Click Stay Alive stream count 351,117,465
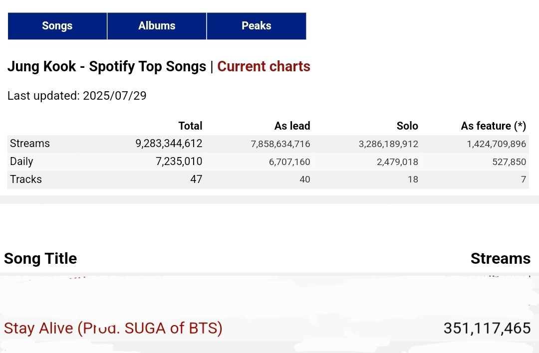539x353 pixels. [x=487, y=329]
